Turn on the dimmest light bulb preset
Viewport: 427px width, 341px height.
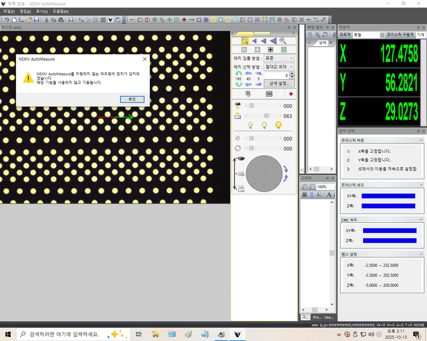coord(249,125)
